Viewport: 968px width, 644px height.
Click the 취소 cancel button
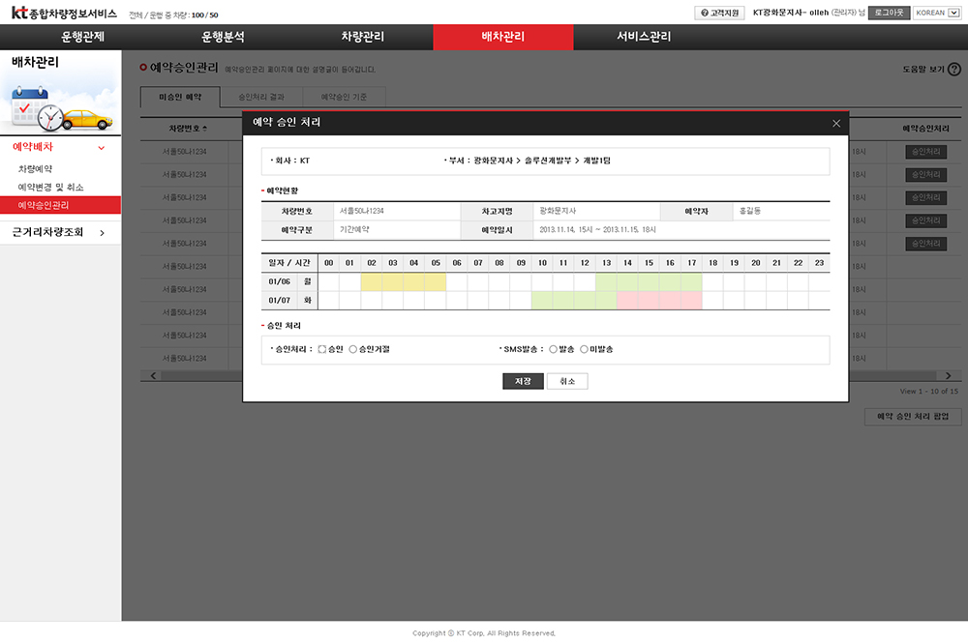(x=567, y=382)
